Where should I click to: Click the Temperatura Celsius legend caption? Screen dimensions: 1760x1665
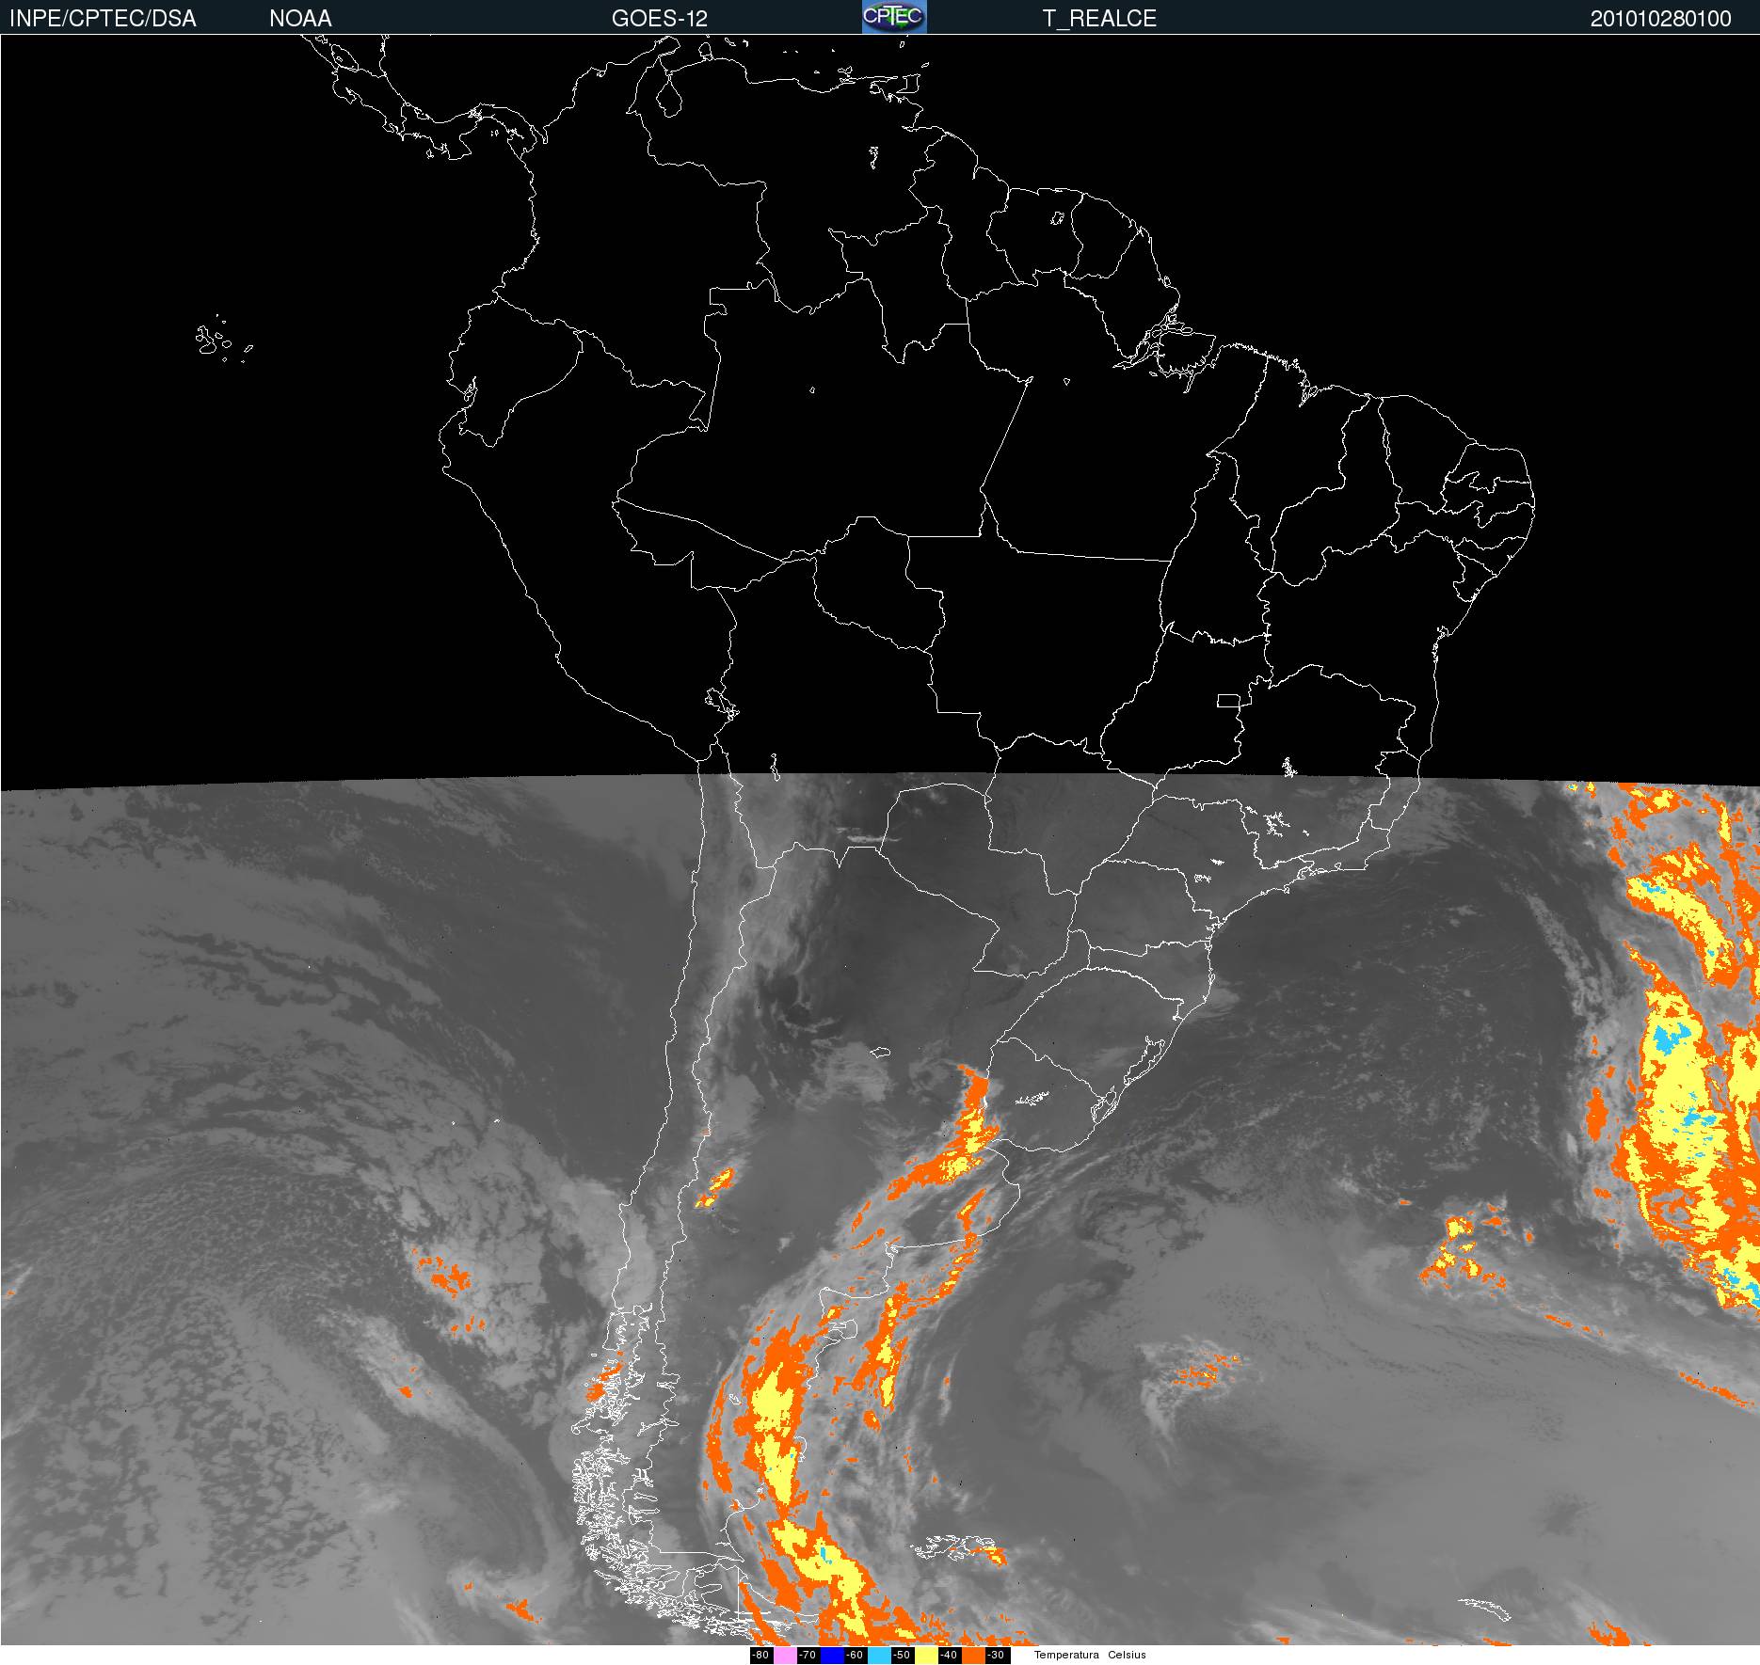pos(1090,1655)
